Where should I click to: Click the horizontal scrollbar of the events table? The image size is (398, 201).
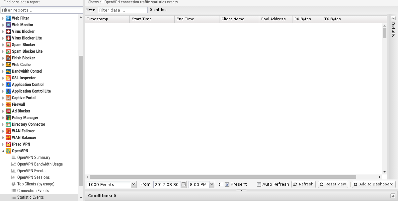[223, 177]
